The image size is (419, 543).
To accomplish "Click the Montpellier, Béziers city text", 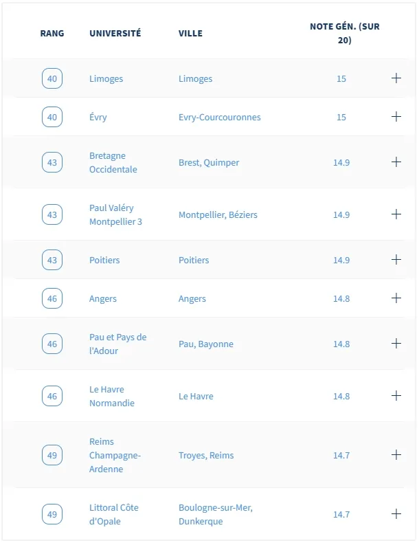I will pos(218,214).
